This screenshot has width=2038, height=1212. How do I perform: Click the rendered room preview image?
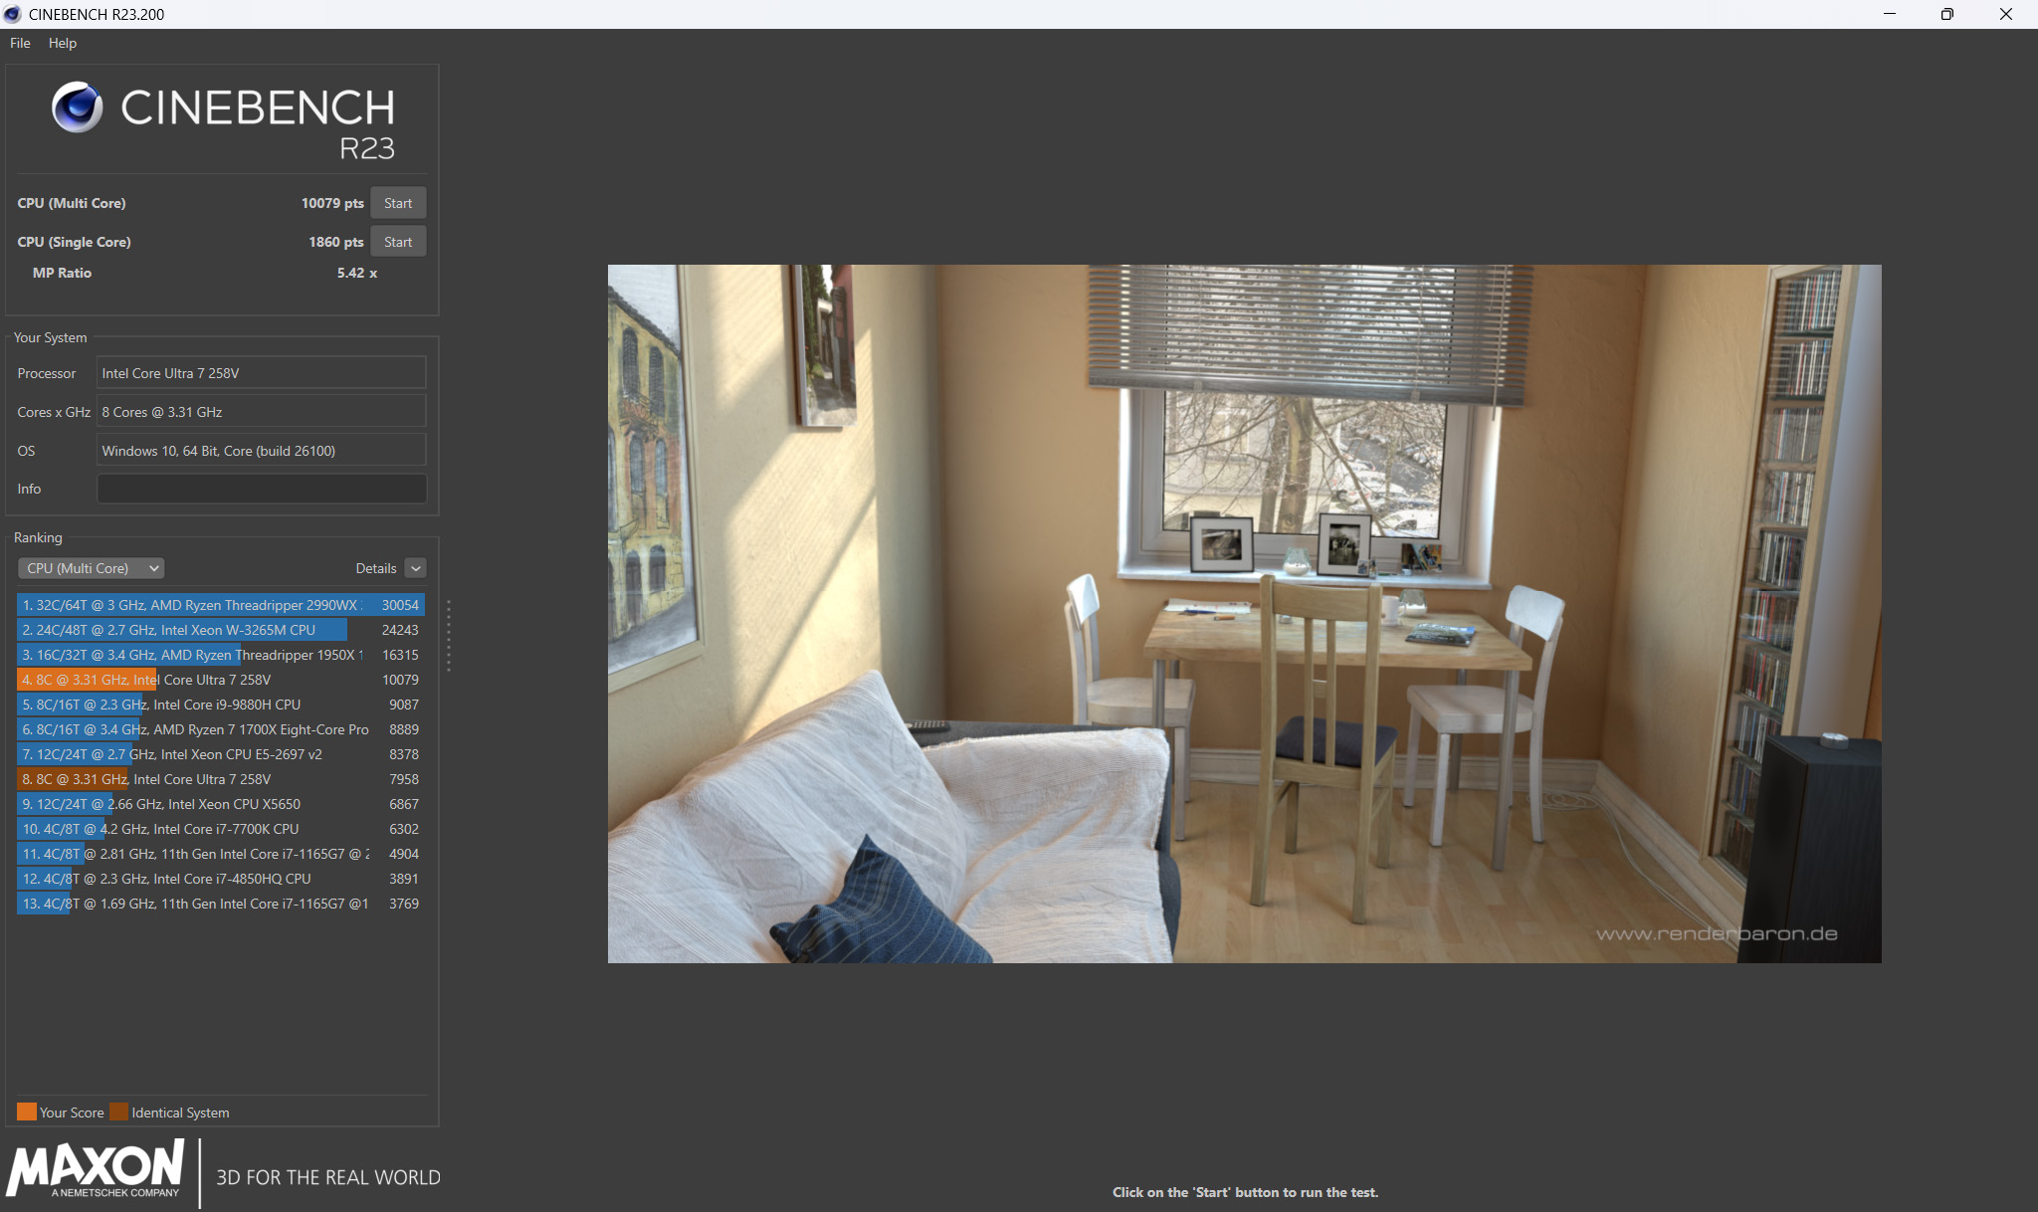(1244, 613)
